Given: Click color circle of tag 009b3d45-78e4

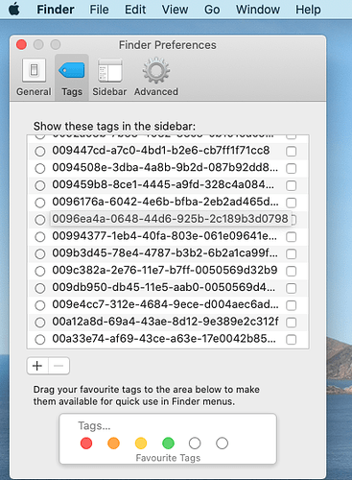Looking at the screenshot, I should [x=40, y=254].
